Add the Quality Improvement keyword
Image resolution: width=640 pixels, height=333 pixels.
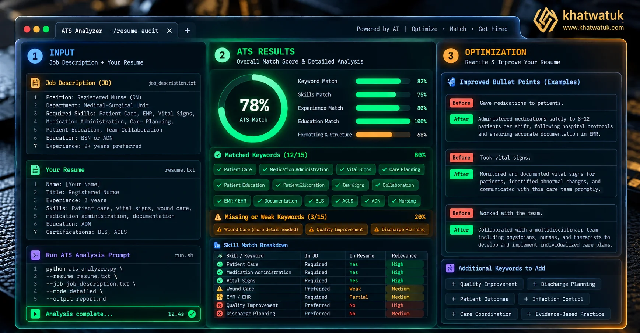coord(484,284)
